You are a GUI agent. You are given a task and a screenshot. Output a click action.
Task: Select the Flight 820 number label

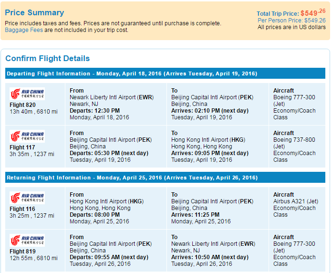coord(22,105)
